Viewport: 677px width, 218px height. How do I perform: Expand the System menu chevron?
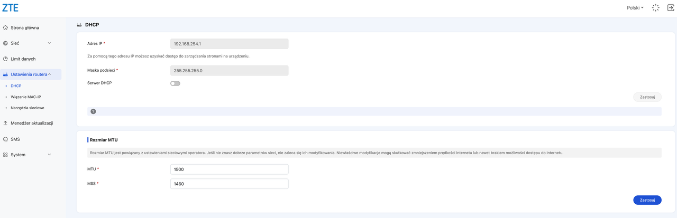50,155
